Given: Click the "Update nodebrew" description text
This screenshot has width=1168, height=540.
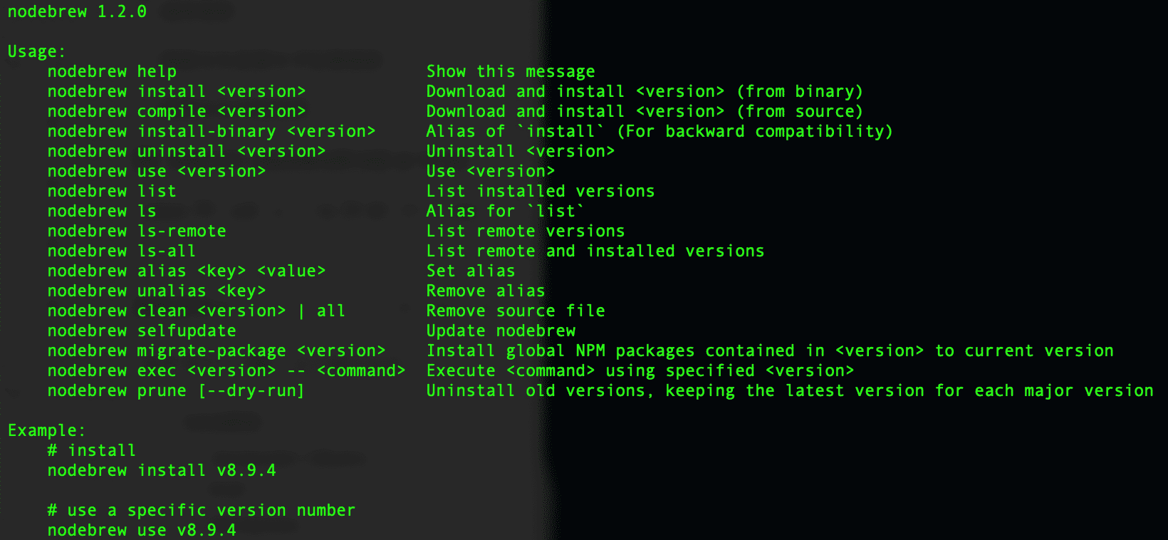Looking at the screenshot, I should (x=501, y=331).
